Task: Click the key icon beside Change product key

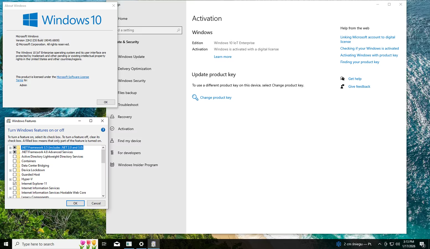Action: click(x=195, y=97)
